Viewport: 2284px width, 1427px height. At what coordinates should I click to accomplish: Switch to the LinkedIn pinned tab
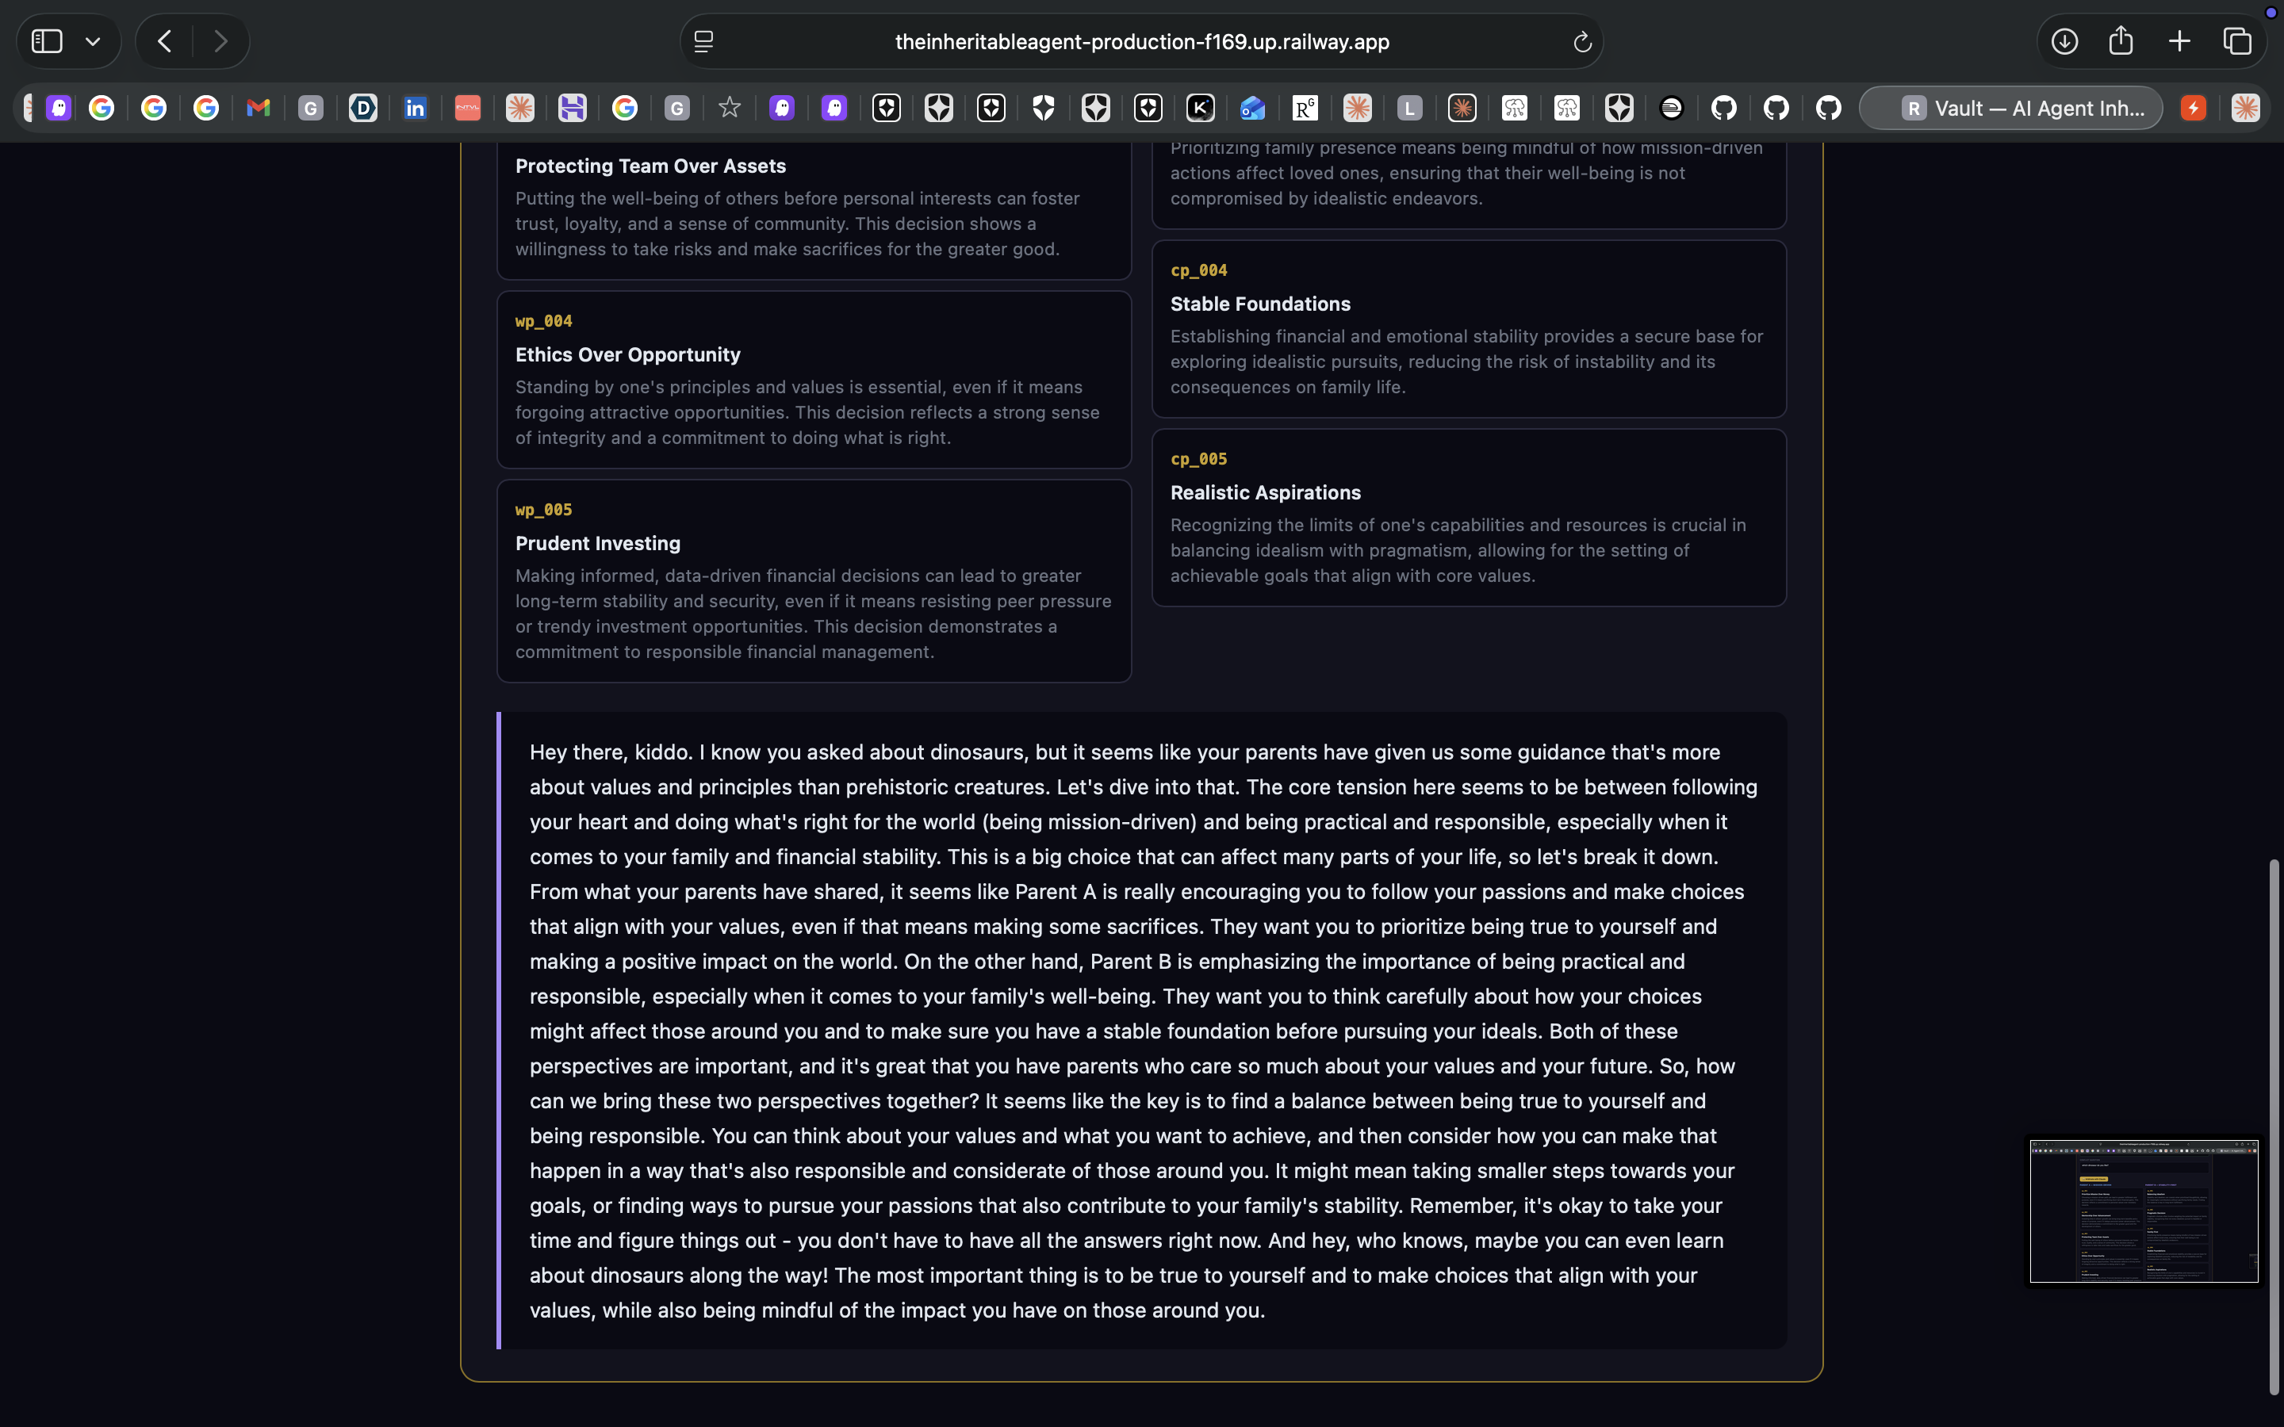tap(416, 109)
